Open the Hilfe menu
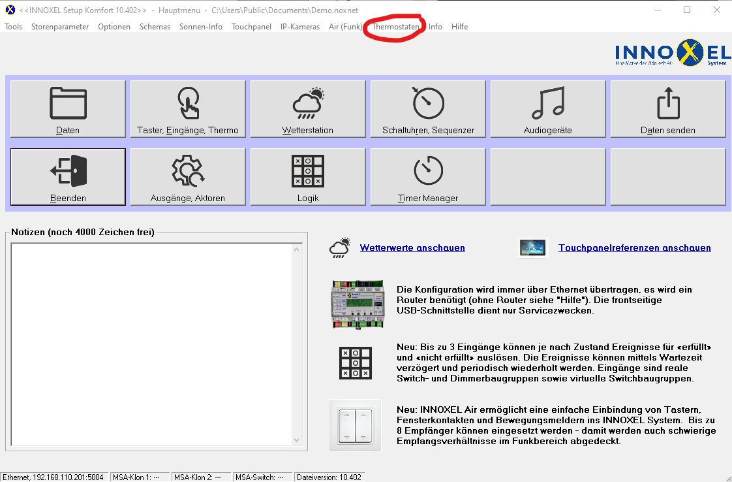732x482 pixels. (x=459, y=27)
